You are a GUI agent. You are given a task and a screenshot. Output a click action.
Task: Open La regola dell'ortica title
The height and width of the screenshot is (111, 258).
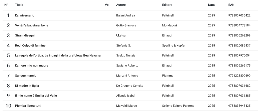click(x=58, y=55)
